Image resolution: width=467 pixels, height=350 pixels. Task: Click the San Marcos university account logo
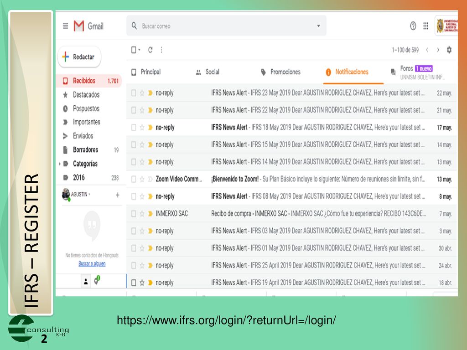tap(446, 26)
